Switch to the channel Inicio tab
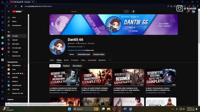Image resolution: width=200 pixels, height=112 pixels. click(52, 60)
